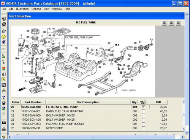Image resolution: width=190 pixels, height=140 pixels.
Task: Click the middle magnifier zoom icon
Action: (x=171, y=23)
